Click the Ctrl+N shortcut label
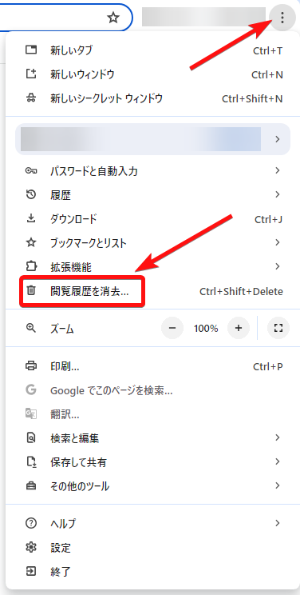 click(267, 74)
